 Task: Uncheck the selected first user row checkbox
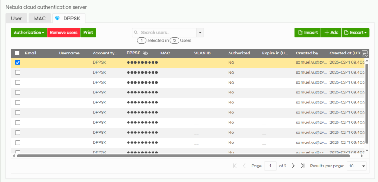(18, 63)
